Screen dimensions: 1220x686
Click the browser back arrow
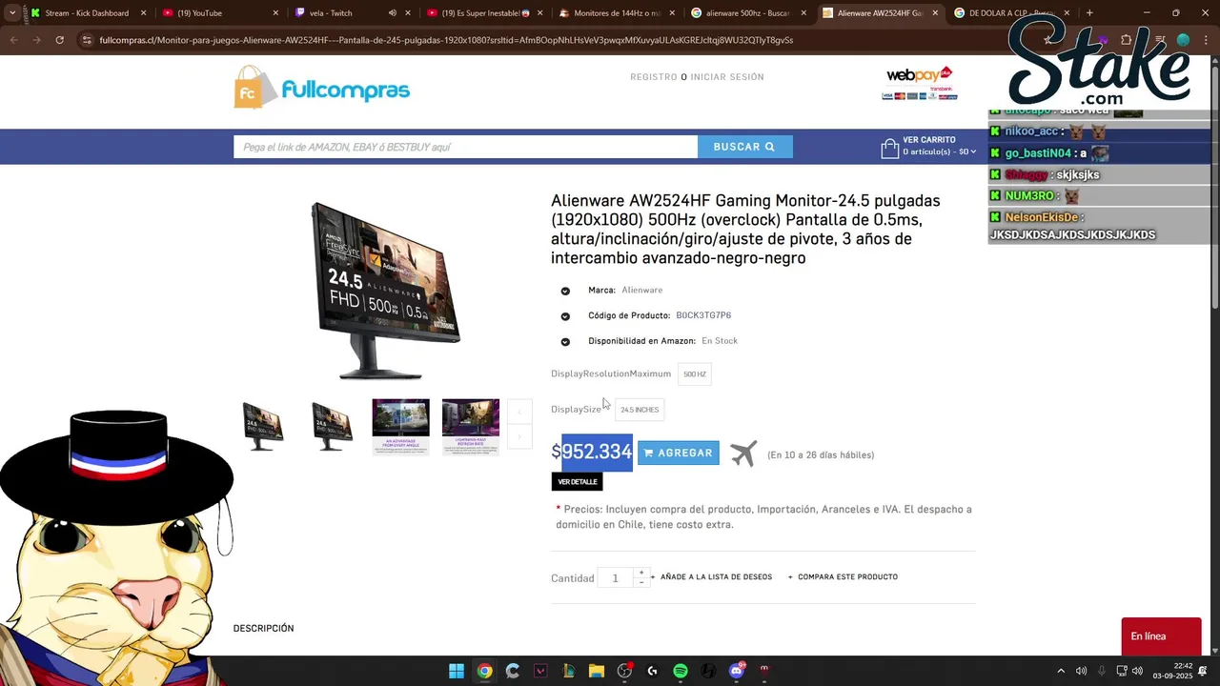(x=13, y=40)
